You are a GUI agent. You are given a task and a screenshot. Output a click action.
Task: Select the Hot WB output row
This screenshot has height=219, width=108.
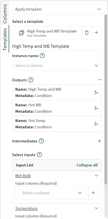pyautogui.click(x=57, y=108)
